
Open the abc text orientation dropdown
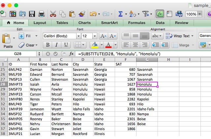click(x=157, y=36)
